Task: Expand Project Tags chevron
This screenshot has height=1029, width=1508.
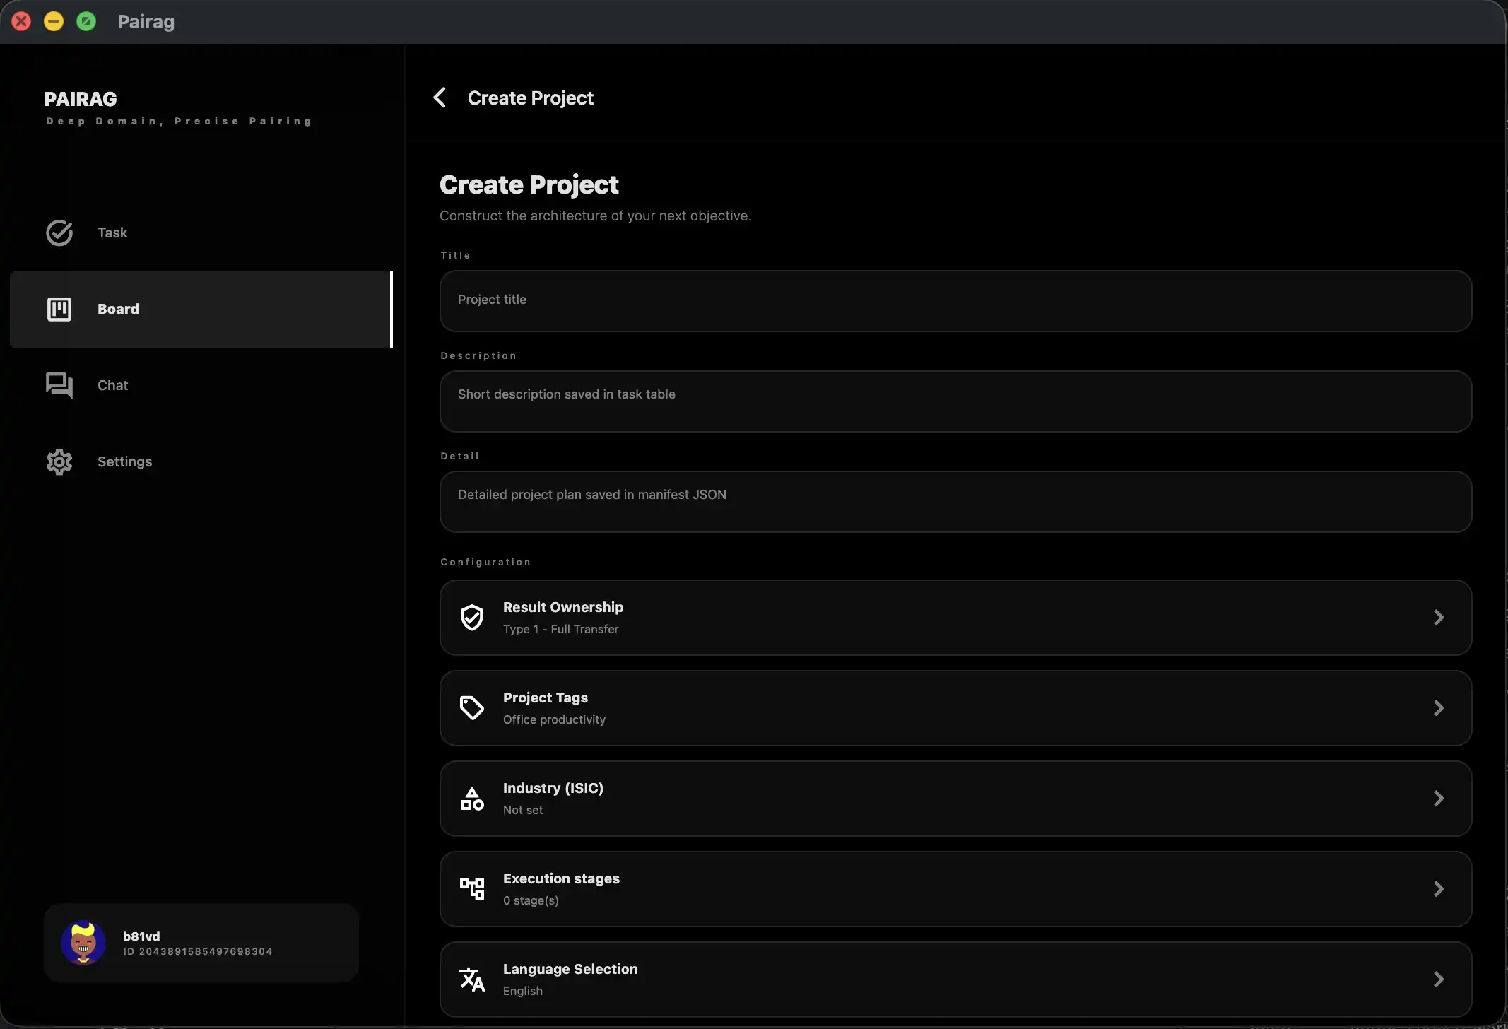Action: tap(1439, 708)
